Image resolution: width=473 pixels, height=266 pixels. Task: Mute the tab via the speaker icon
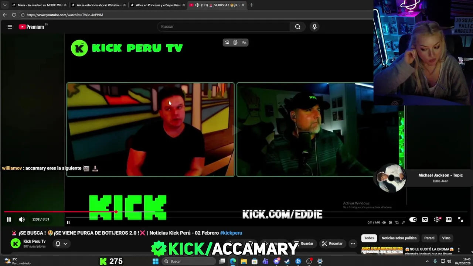coord(197,5)
